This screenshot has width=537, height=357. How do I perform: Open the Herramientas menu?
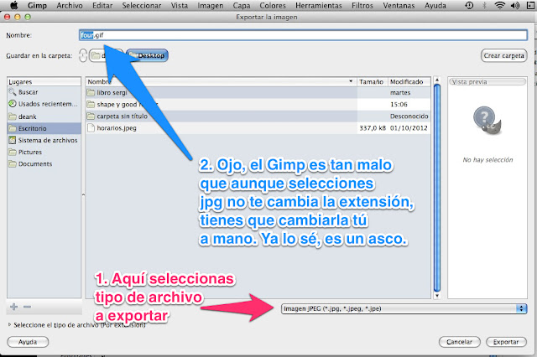point(319,6)
